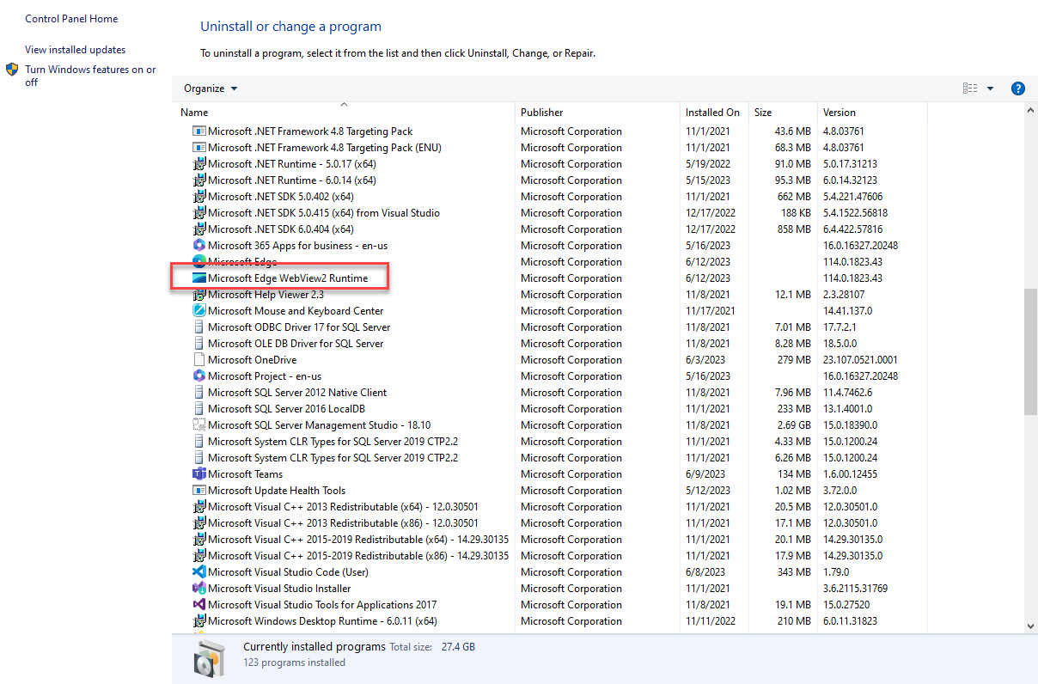Click the Microsoft OLE DB Driver icon
Image resolution: width=1038 pixels, height=684 pixels.
coord(199,344)
